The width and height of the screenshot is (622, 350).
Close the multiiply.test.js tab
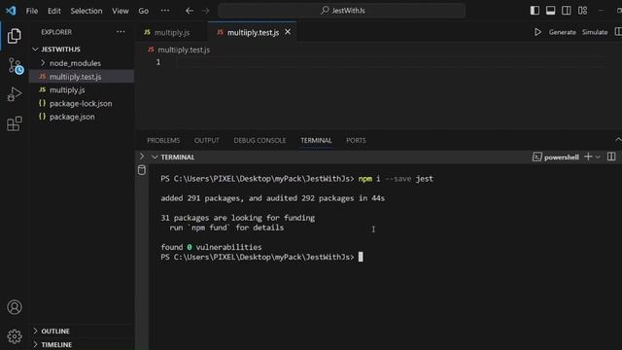click(x=288, y=32)
